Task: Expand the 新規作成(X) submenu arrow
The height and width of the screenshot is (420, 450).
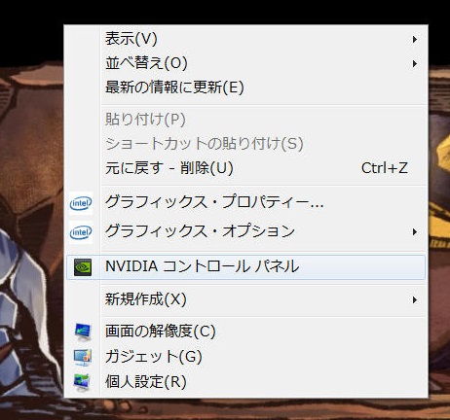Action: [415, 299]
